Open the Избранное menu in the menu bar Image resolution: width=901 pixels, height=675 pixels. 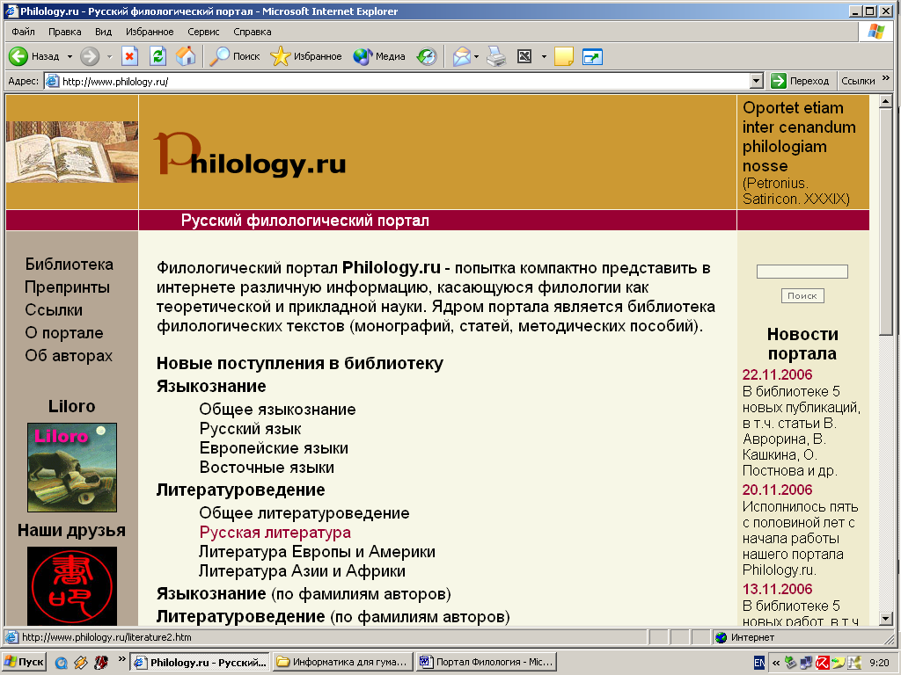click(x=150, y=32)
